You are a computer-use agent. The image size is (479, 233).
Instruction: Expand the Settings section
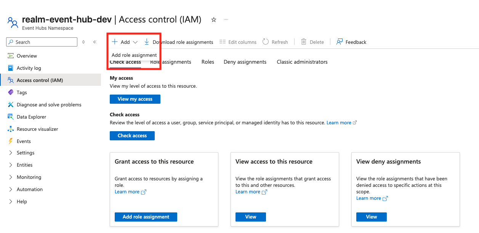click(x=25, y=153)
